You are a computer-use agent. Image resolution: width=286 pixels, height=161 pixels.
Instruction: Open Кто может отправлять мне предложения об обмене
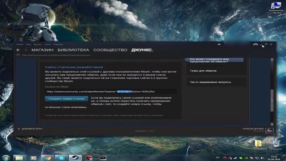[214, 60]
